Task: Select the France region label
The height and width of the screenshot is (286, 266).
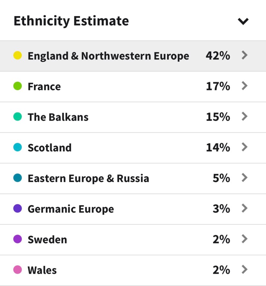Action: (44, 87)
